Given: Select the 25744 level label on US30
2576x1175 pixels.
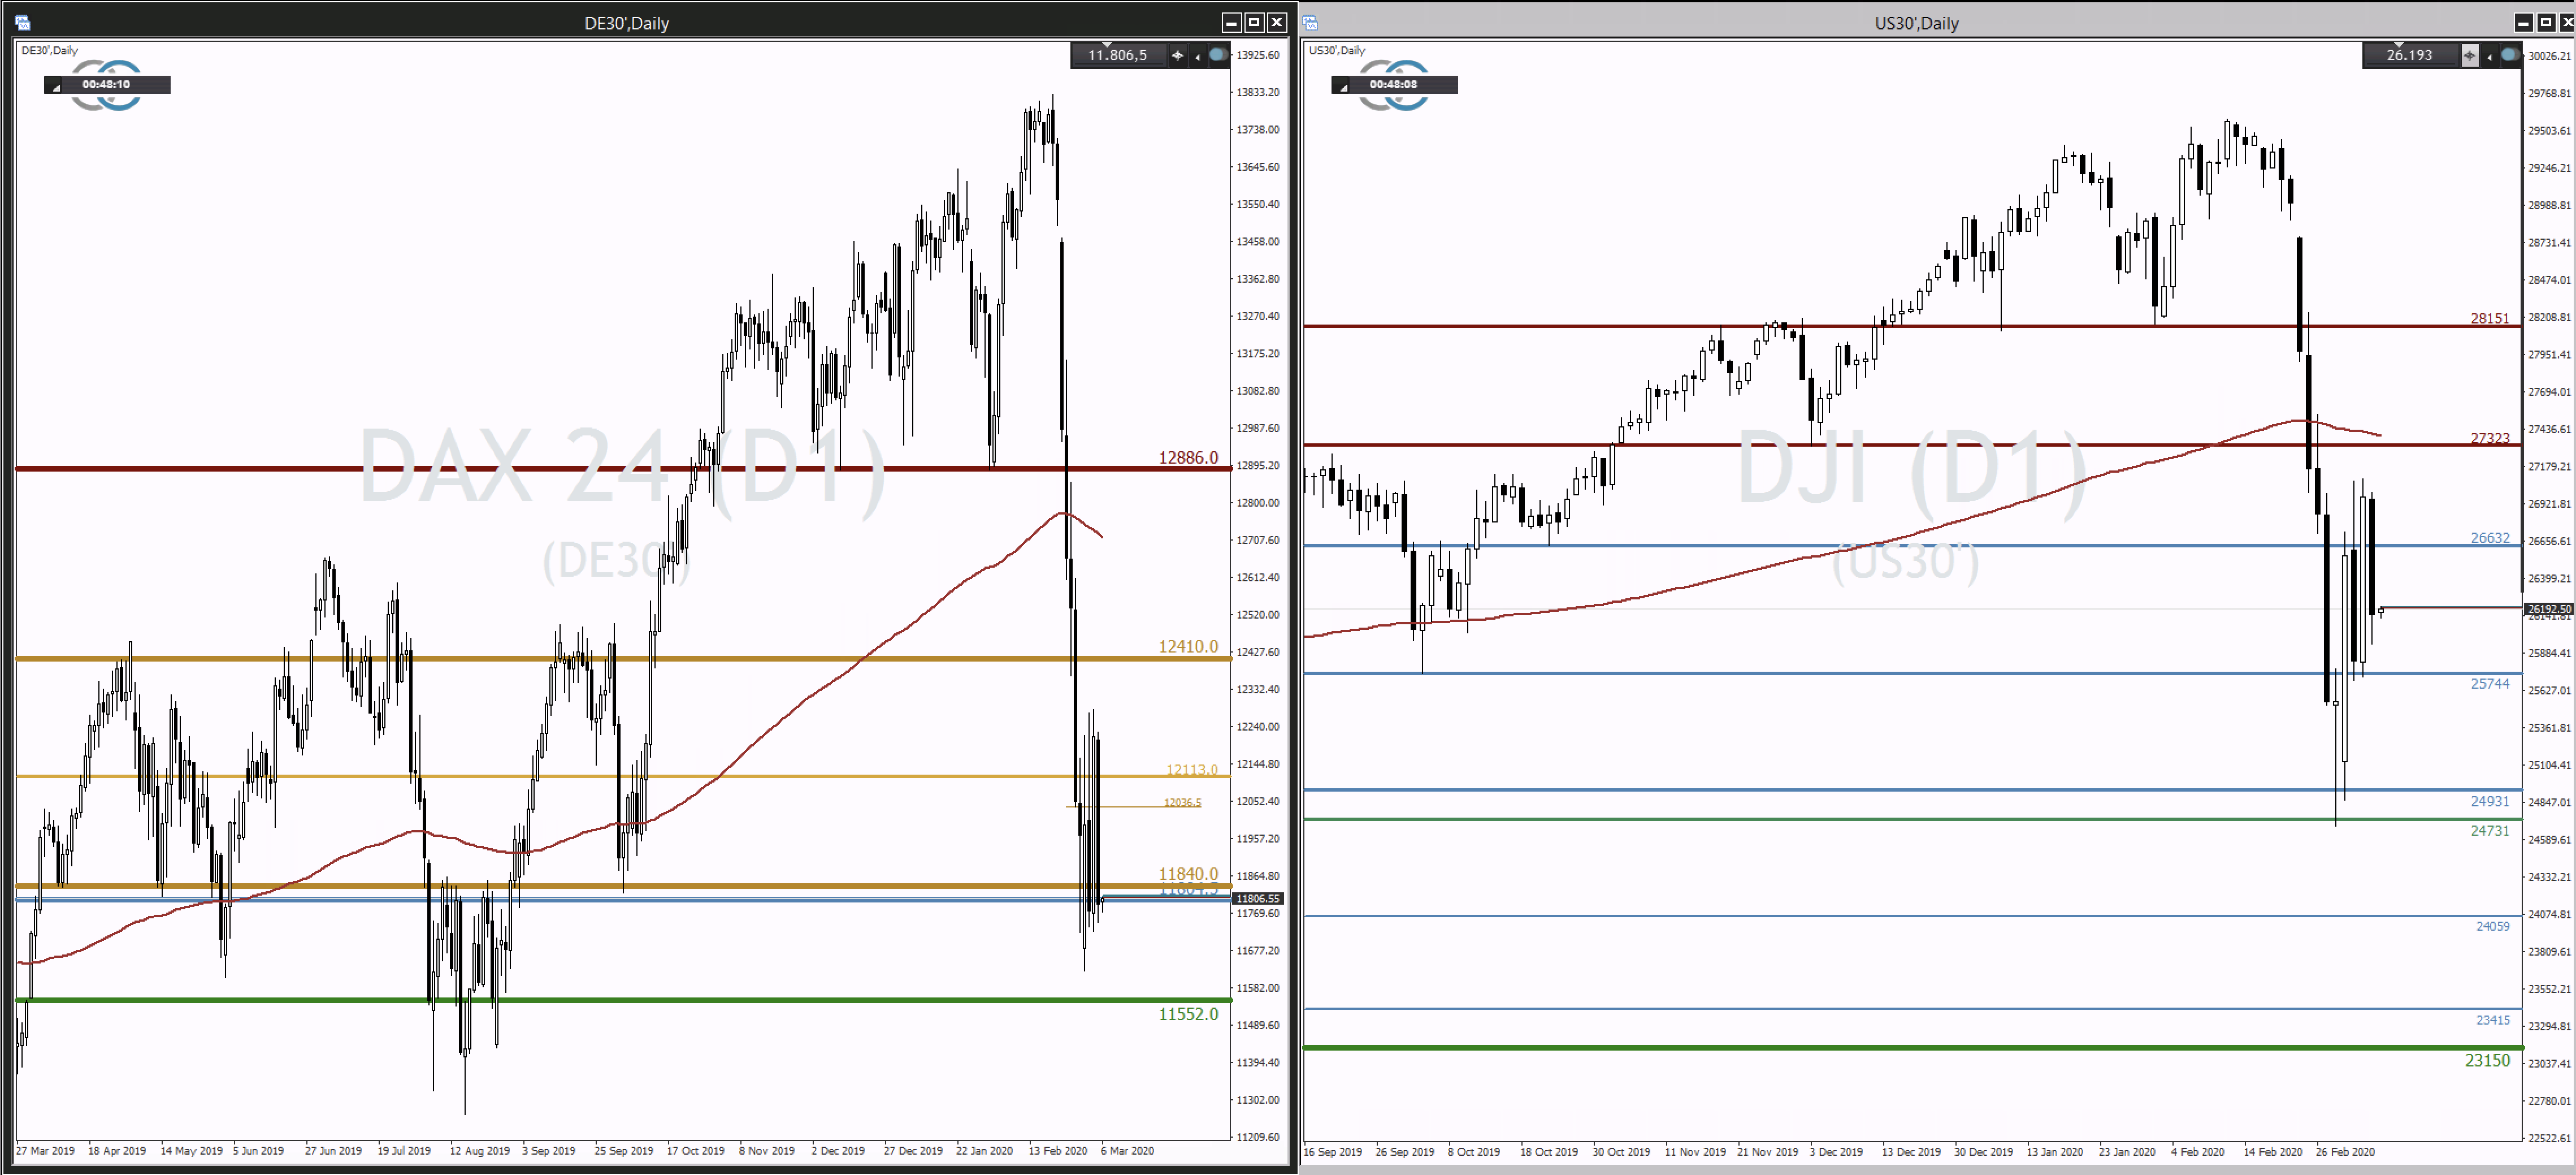Looking at the screenshot, I should tap(2490, 684).
